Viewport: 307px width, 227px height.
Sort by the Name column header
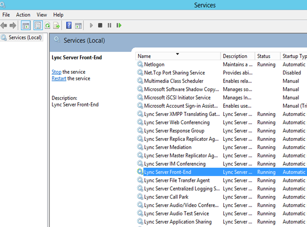tap(178, 56)
